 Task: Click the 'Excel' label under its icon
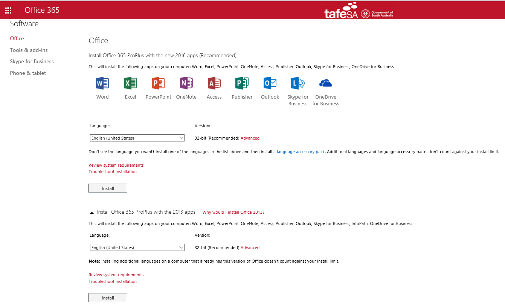[x=130, y=97]
